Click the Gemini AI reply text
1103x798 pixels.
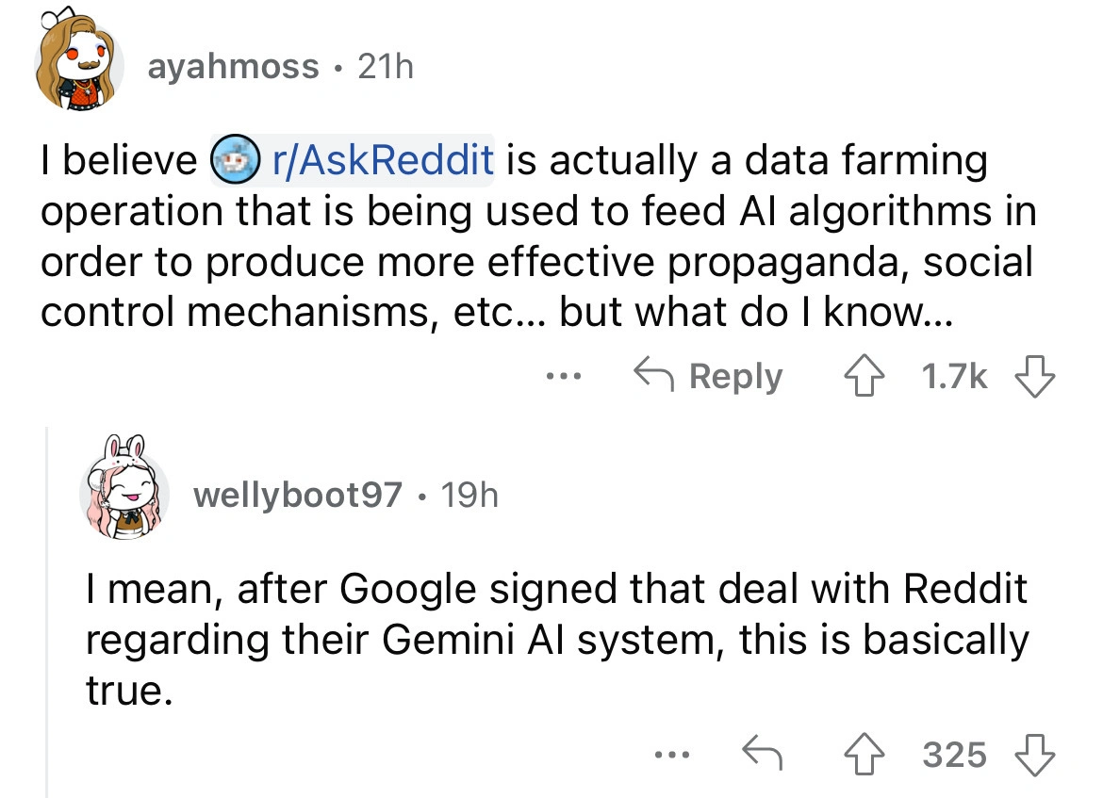pyautogui.click(x=556, y=640)
